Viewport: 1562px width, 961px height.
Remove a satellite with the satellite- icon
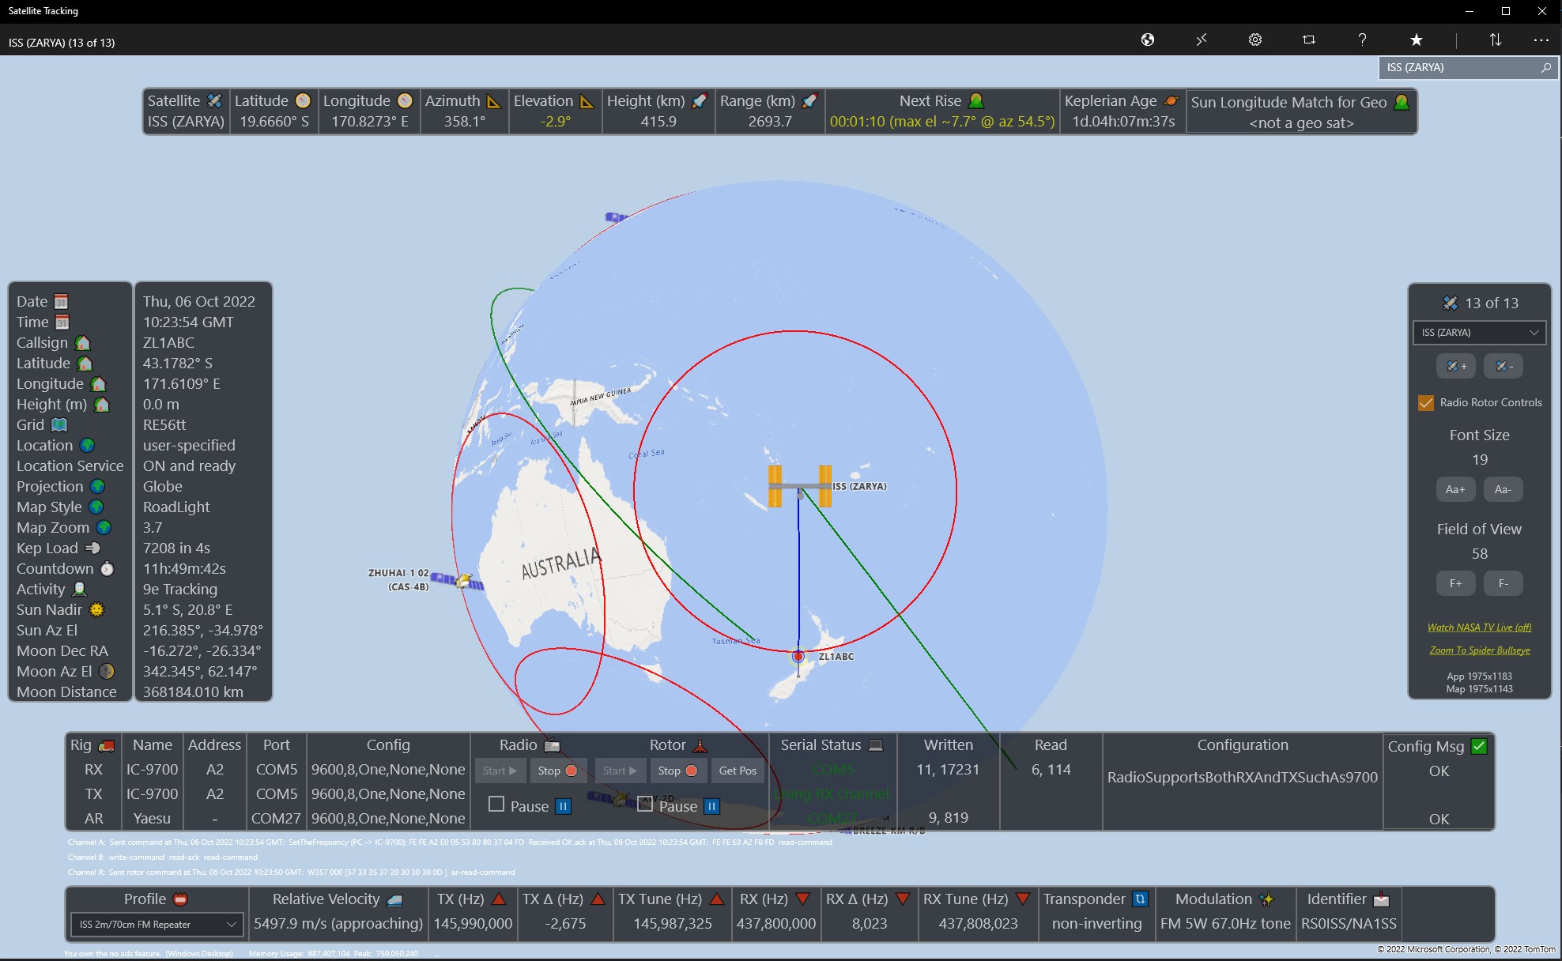pos(1504,366)
